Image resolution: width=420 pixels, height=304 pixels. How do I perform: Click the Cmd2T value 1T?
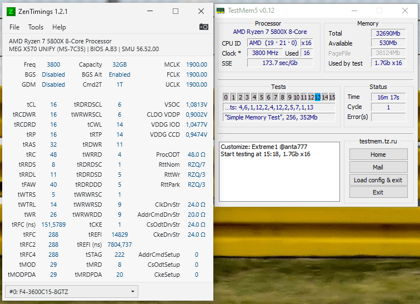(119, 84)
